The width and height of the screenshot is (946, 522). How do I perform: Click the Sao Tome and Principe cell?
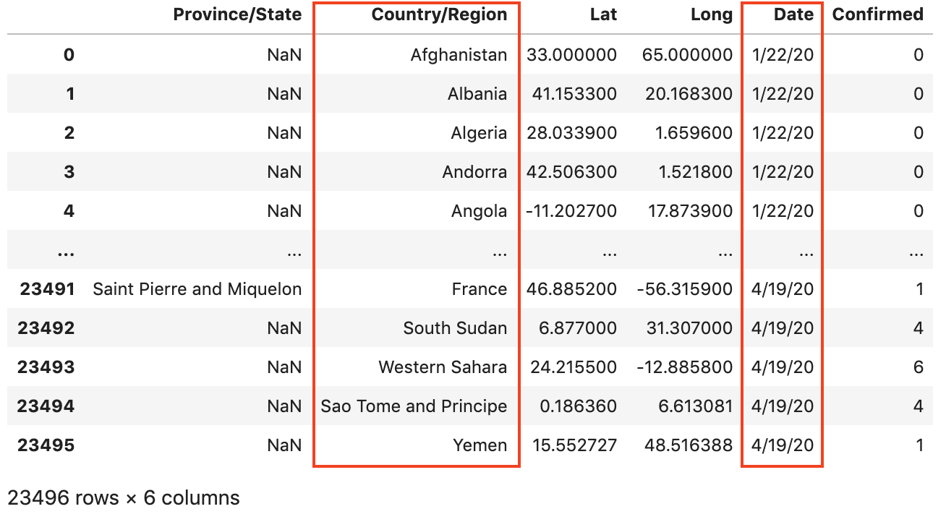coord(414,406)
